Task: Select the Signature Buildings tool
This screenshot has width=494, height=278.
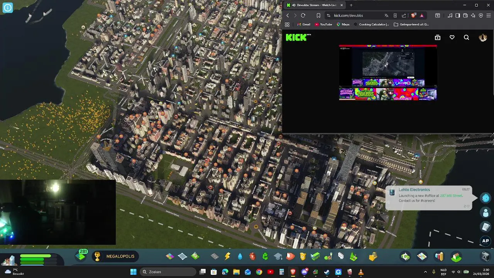Action: tap(195, 256)
